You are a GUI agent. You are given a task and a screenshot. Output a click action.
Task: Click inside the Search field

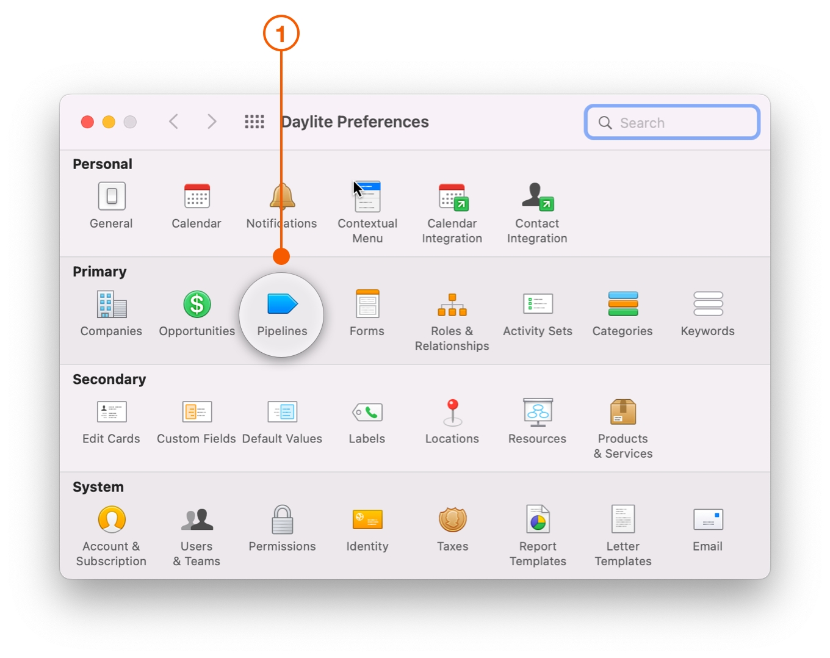tap(671, 122)
